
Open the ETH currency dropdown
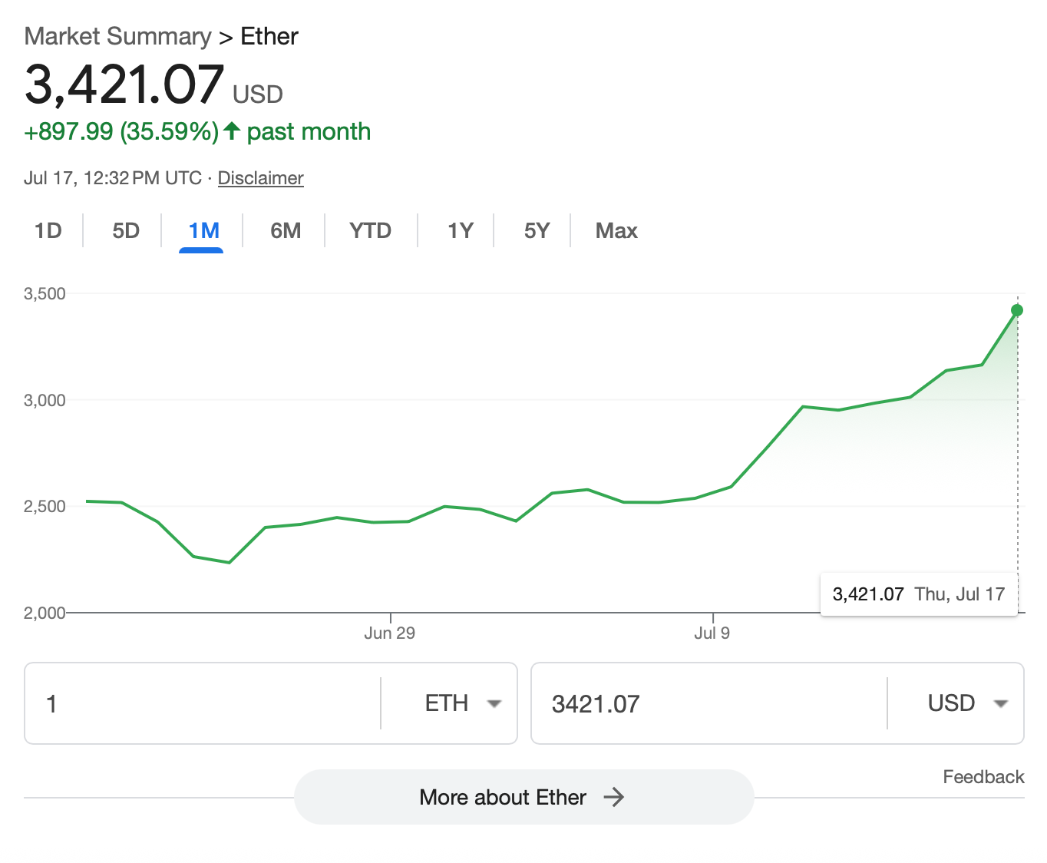click(463, 703)
